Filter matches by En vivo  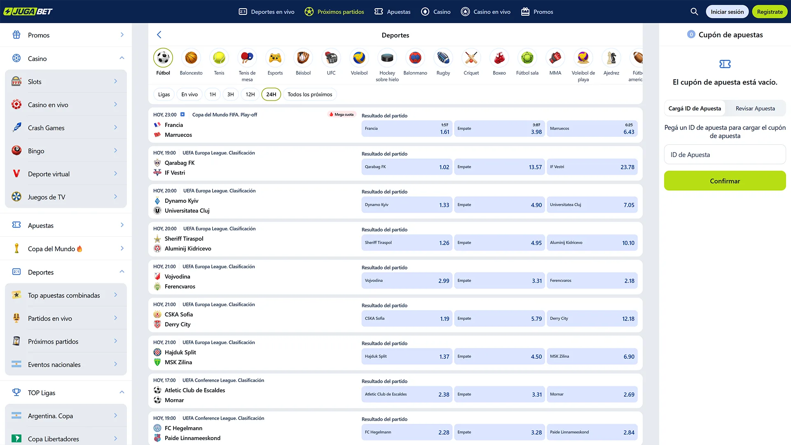pyautogui.click(x=190, y=94)
